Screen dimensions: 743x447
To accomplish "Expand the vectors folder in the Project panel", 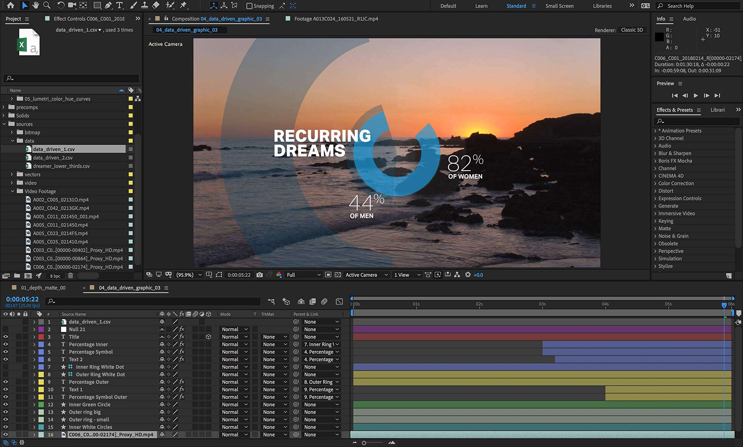I will pyautogui.click(x=12, y=174).
